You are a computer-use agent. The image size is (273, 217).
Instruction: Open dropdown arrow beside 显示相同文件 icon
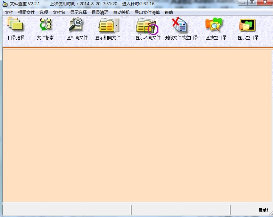coord(117,25)
